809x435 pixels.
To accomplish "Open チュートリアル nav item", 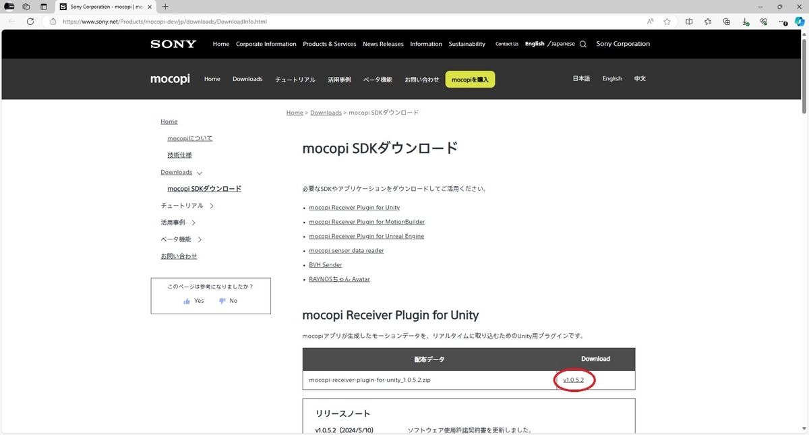I will pos(295,79).
